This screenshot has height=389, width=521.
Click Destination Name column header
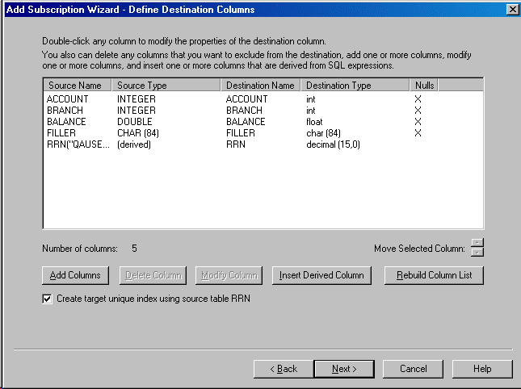[260, 85]
